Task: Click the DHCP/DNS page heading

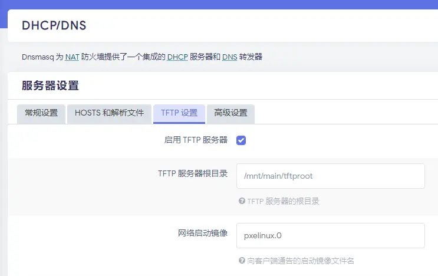Action: (54, 26)
